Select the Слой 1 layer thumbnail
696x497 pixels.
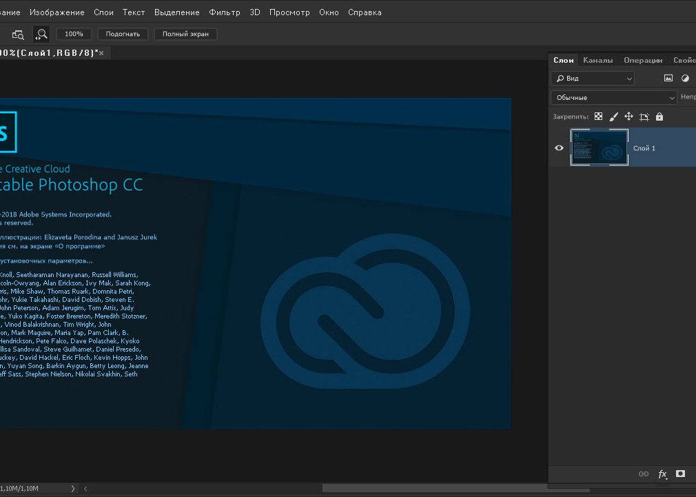coord(600,148)
